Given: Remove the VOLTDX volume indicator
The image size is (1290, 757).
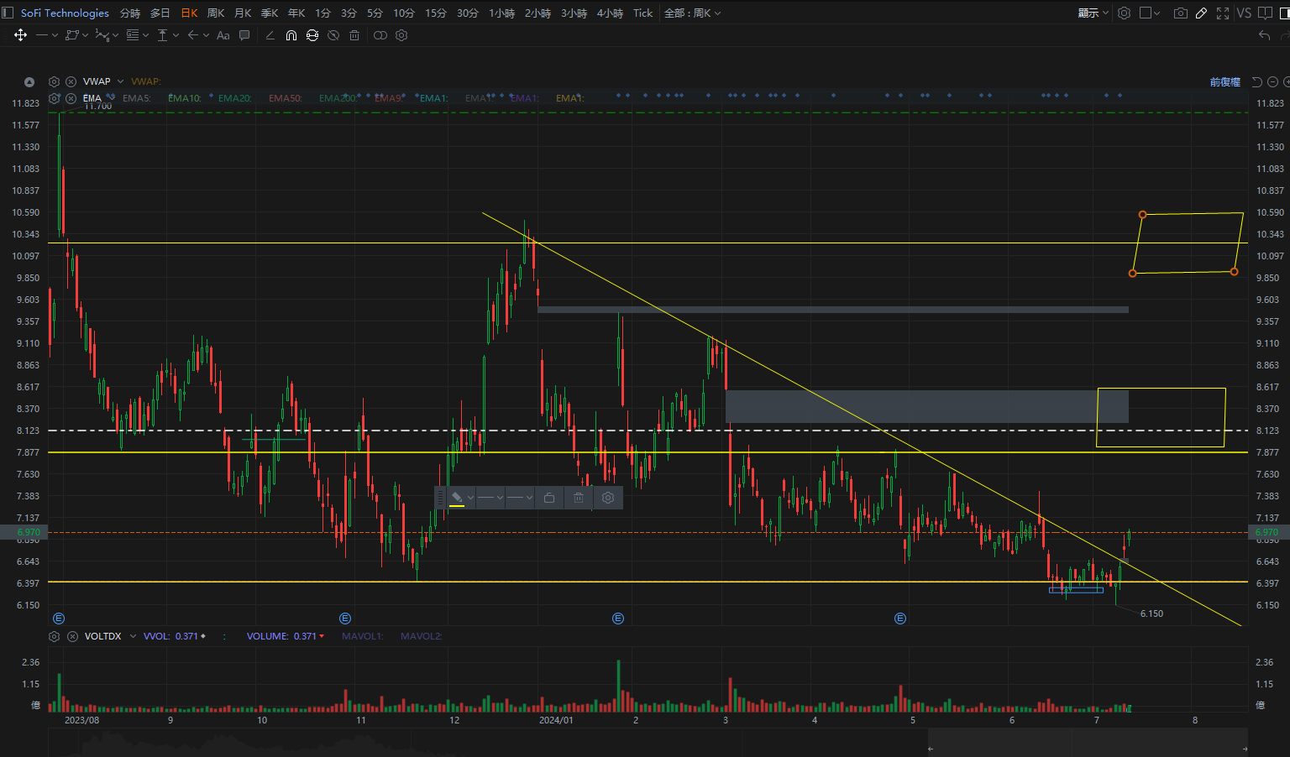Looking at the screenshot, I should (72, 636).
